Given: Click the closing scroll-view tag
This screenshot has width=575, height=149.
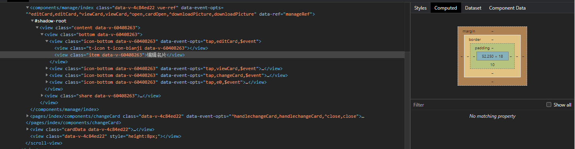Looking at the screenshot, I should click(x=44, y=143).
